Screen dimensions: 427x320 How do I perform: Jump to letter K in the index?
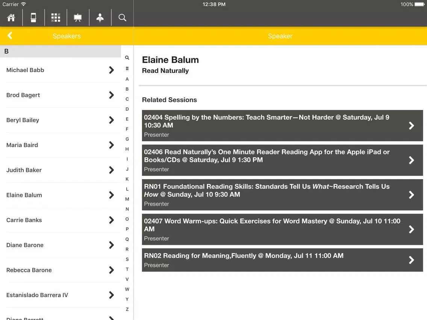click(127, 179)
